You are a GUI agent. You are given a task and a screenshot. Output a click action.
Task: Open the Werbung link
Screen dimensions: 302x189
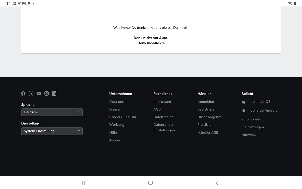pos(117,125)
